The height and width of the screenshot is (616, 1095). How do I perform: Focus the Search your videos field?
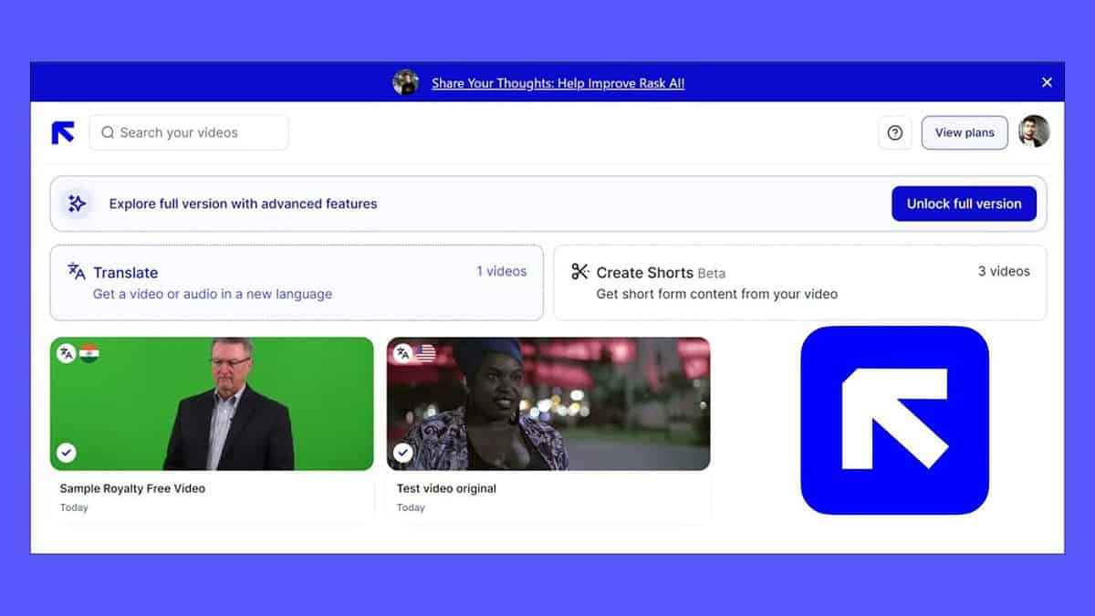point(196,132)
